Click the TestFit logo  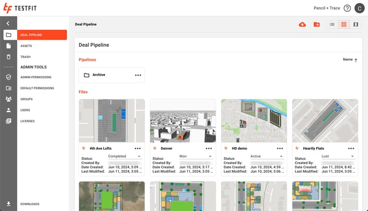20,8
